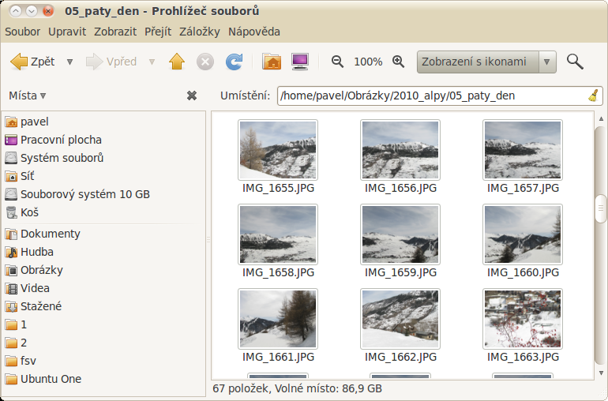Open the fsv folder bookmark

click(x=104, y=361)
